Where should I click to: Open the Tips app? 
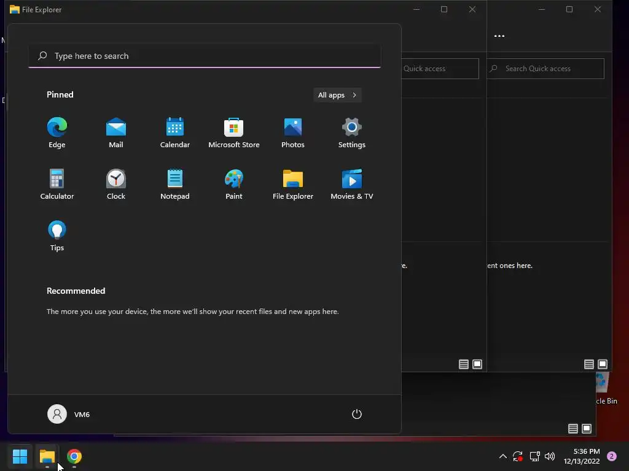pyautogui.click(x=57, y=236)
